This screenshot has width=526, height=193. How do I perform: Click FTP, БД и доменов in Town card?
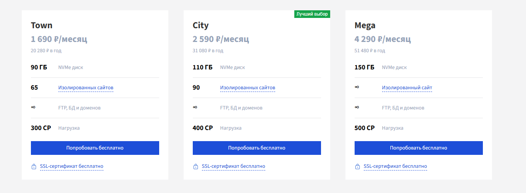[x=79, y=108]
